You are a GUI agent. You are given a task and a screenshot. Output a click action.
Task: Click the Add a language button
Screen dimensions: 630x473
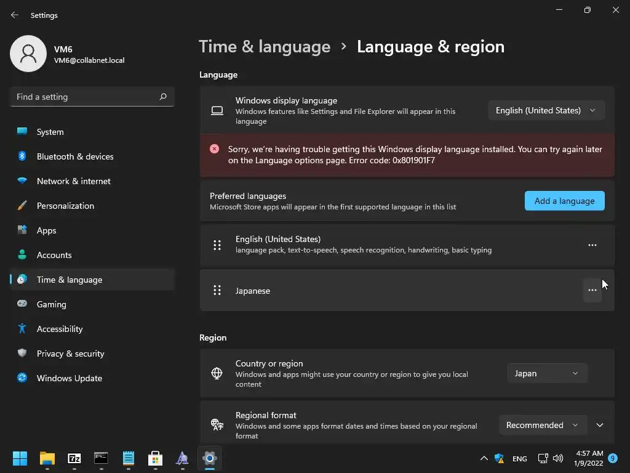pyautogui.click(x=565, y=201)
